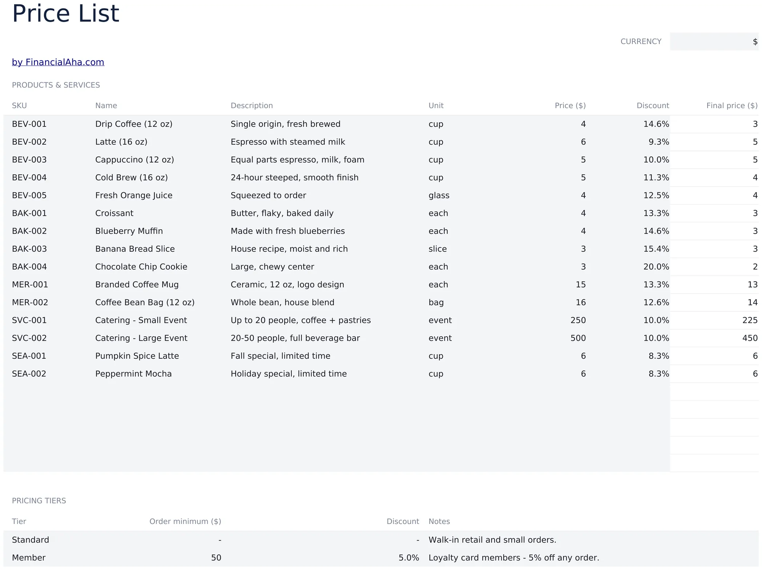Viewport: 762px width, 570px height.
Task: Click Fresh Orange Juice name cell
Action: pos(134,196)
